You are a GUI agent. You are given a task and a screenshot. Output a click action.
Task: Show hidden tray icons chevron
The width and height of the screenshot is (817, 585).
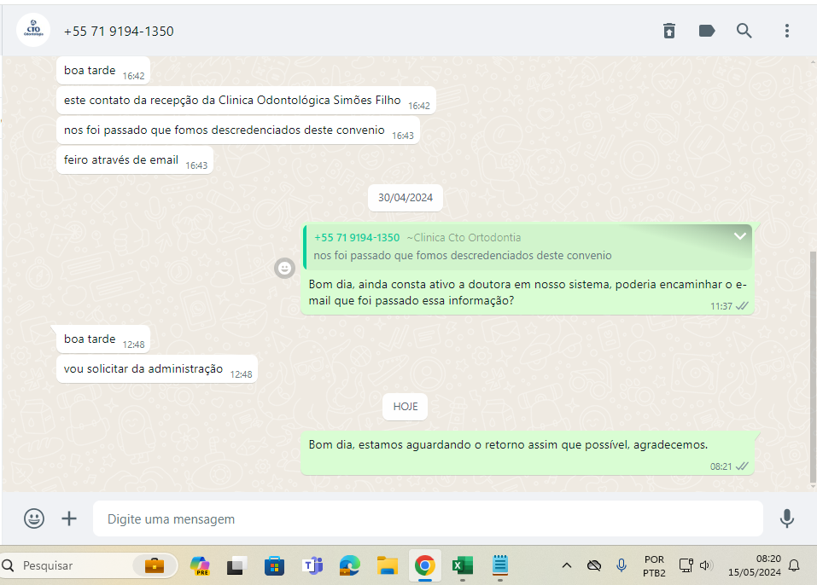pyautogui.click(x=567, y=565)
